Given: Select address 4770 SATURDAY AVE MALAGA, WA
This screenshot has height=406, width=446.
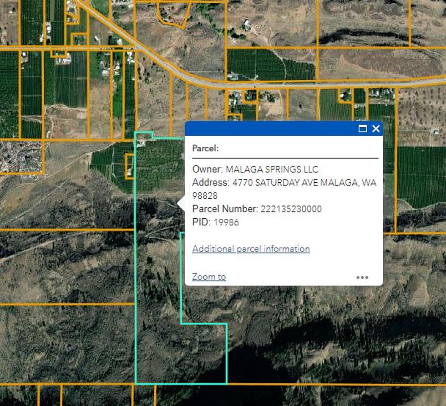Looking at the screenshot, I should [304, 183].
